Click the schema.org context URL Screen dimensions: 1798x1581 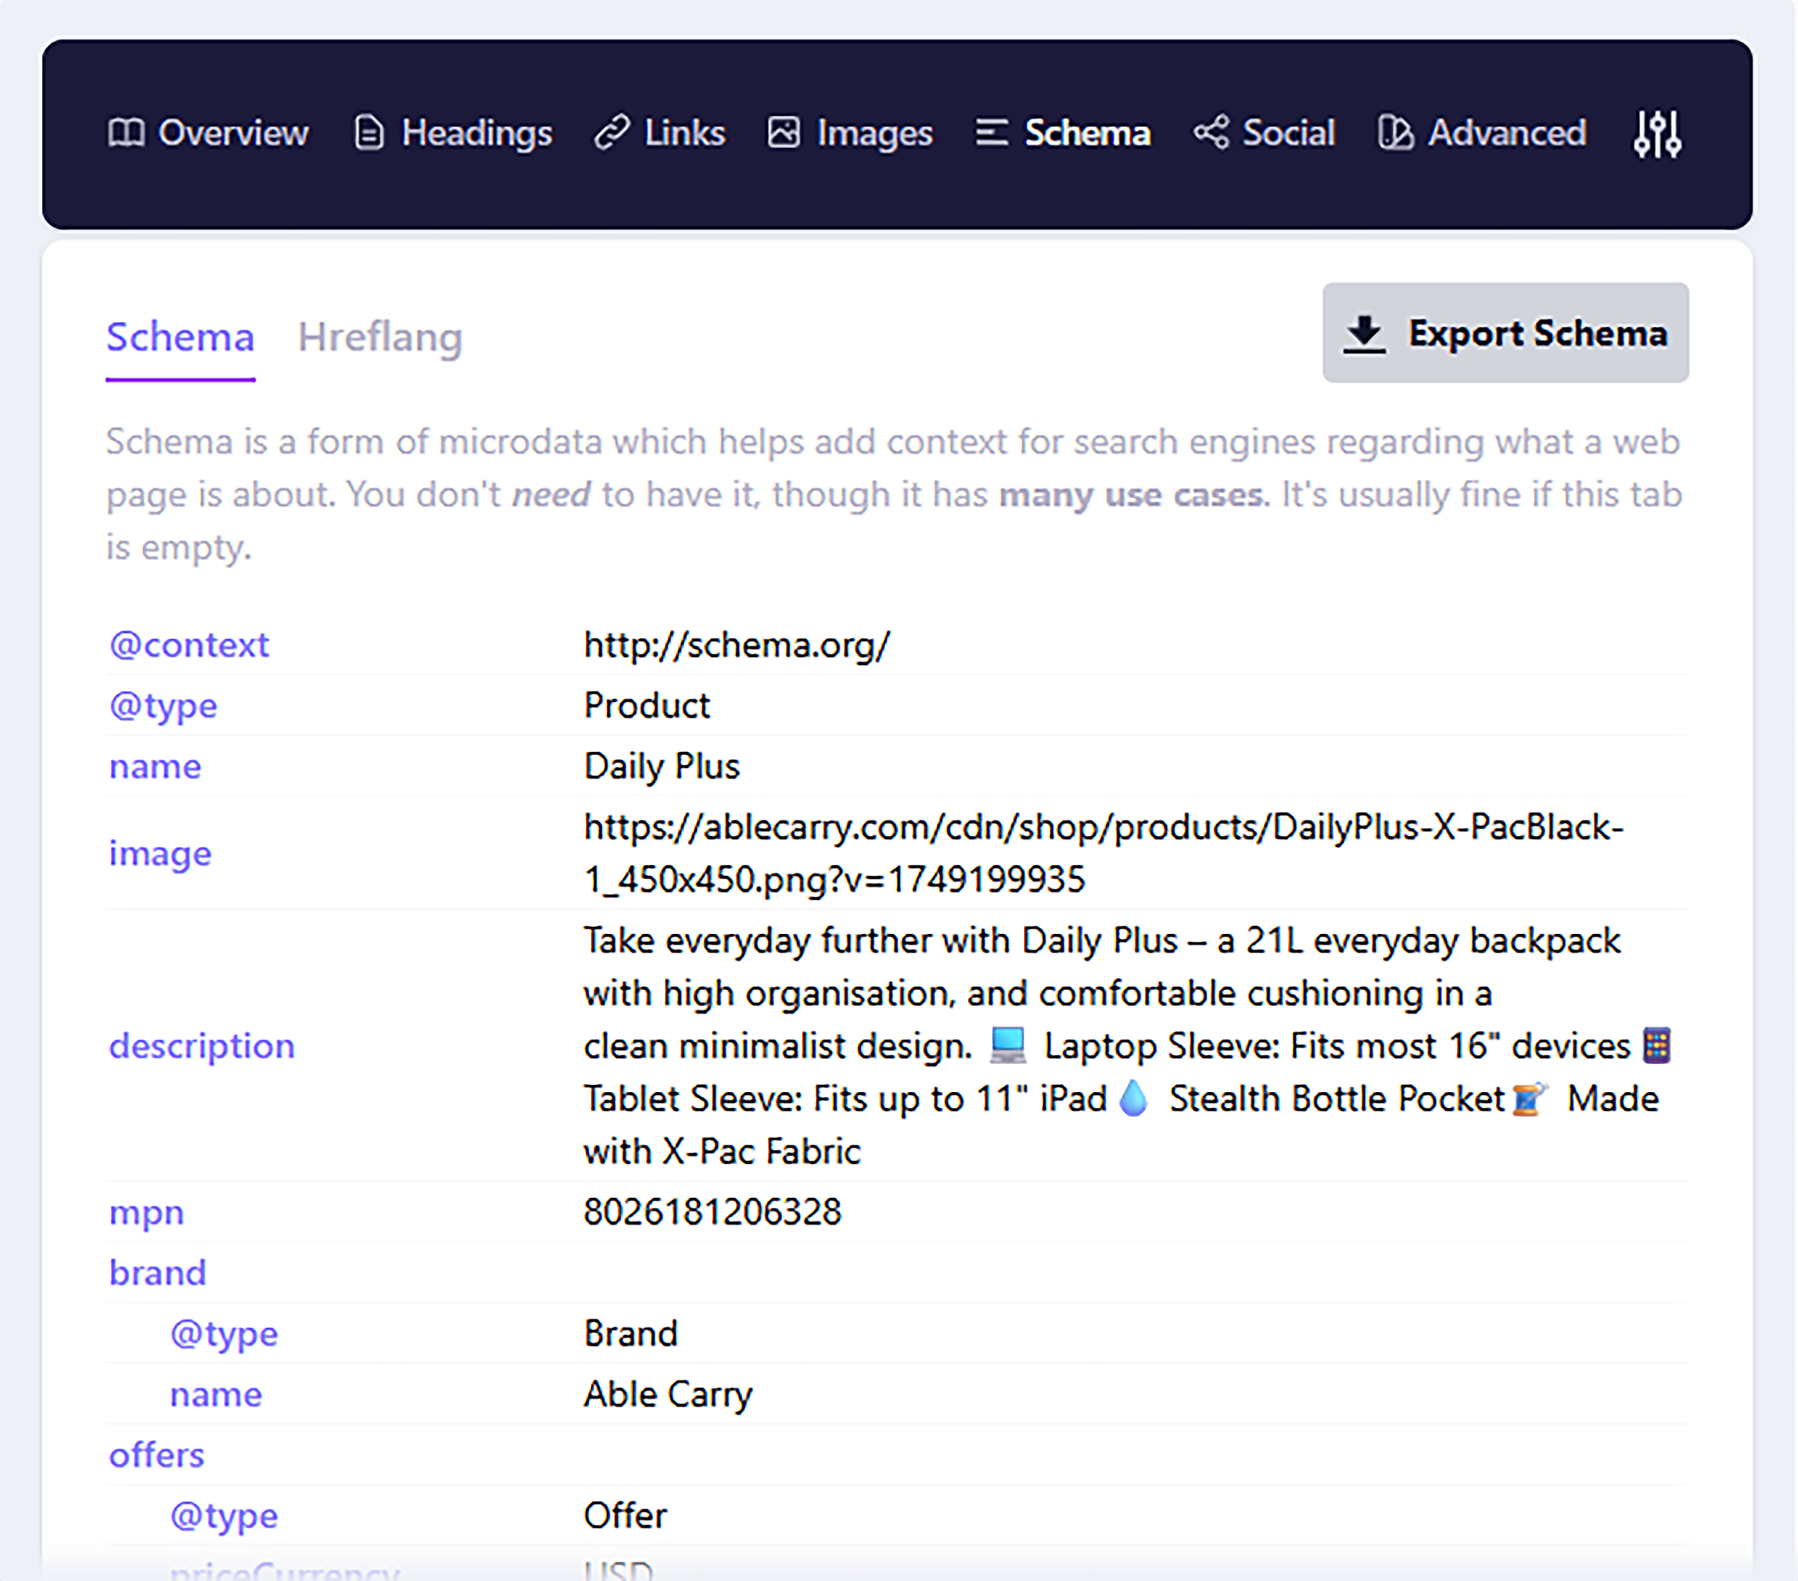pos(736,643)
